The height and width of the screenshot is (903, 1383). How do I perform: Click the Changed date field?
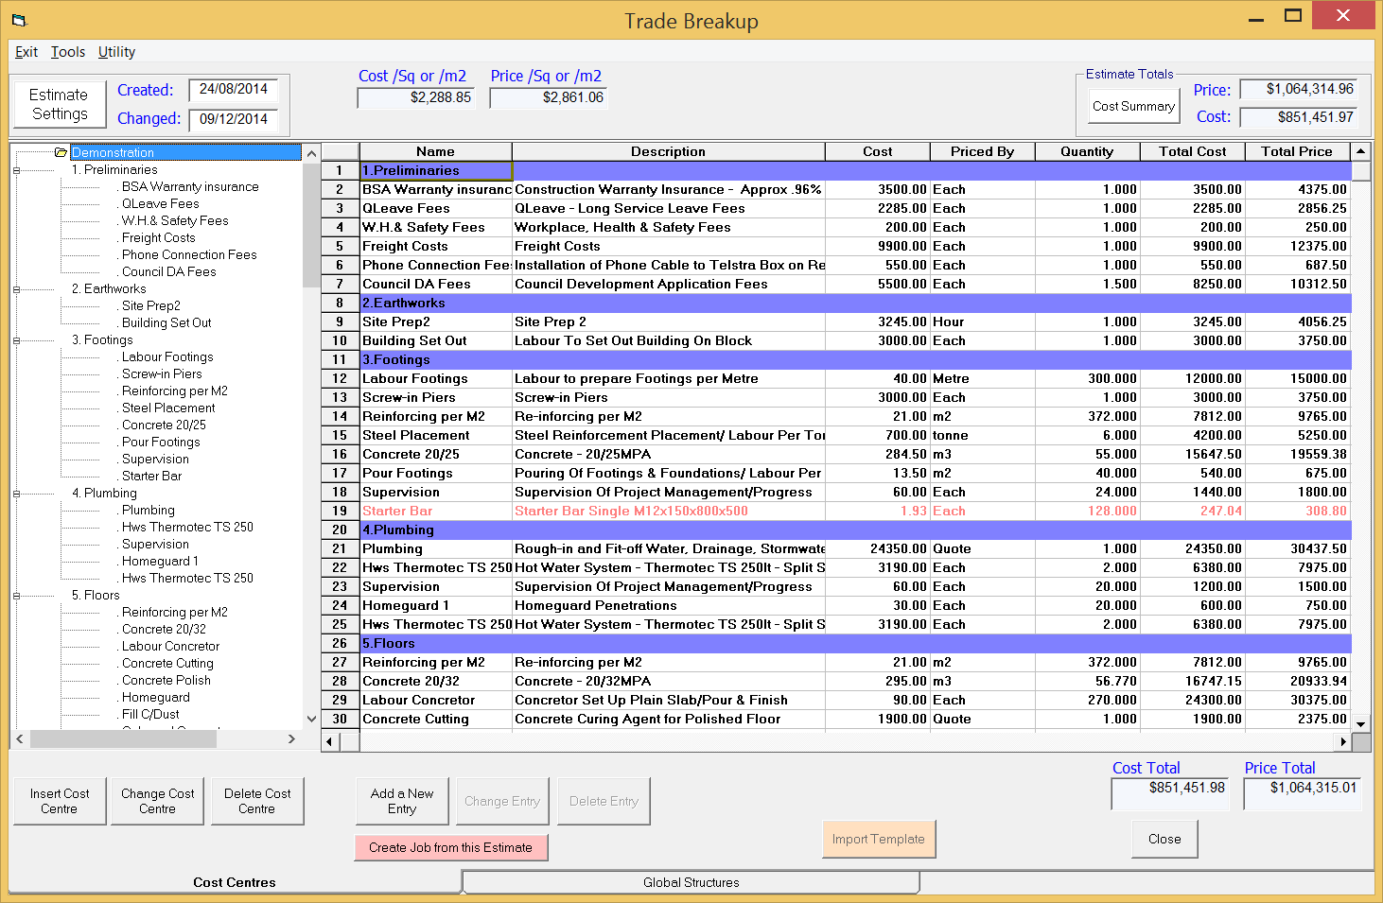click(x=234, y=119)
